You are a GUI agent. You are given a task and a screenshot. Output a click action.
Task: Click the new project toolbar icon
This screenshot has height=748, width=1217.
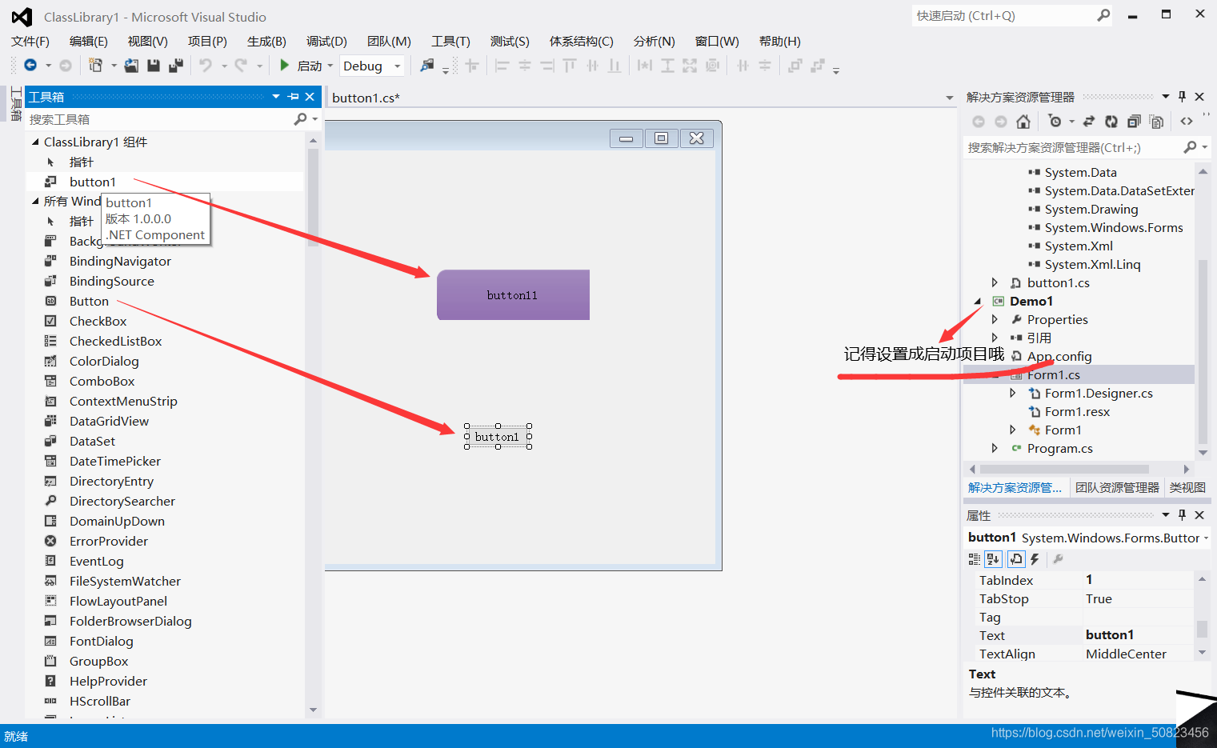click(95, 66)
